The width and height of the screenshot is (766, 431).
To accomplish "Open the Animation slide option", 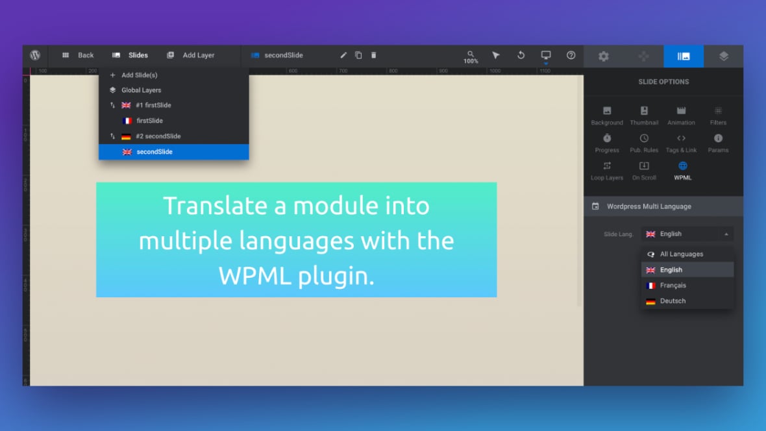I will click(x=681, y=116).
